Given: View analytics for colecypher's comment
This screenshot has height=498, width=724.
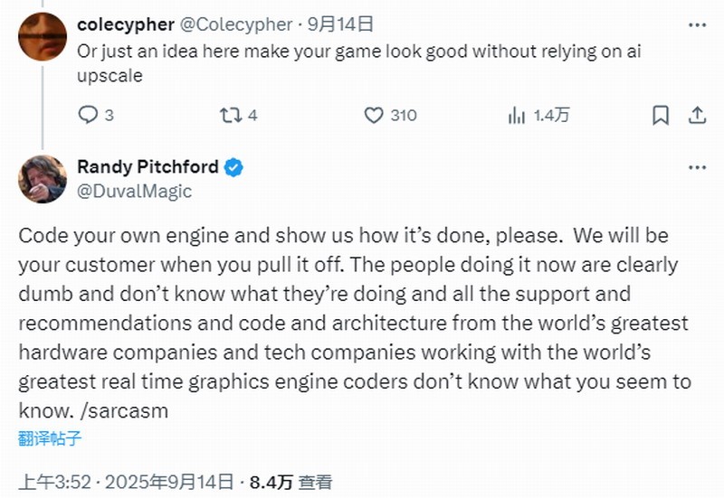Looking at the screenshot, I should pyautogui.click(x=518, y=115).
